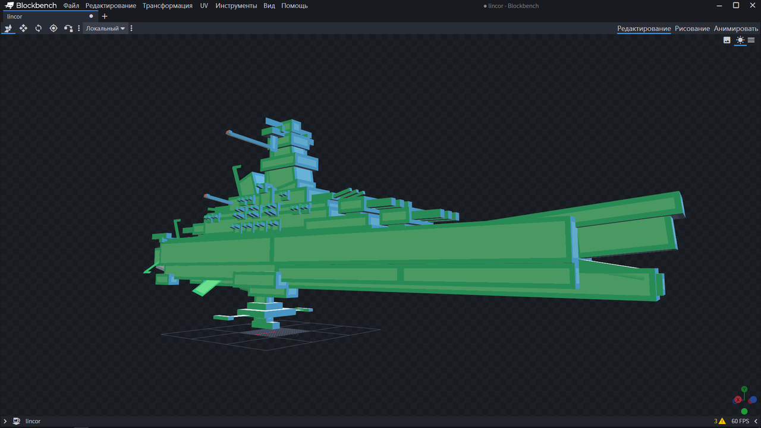Select the Rotate tool
This screenshot has width=761, height=428.
coord(38,29)
